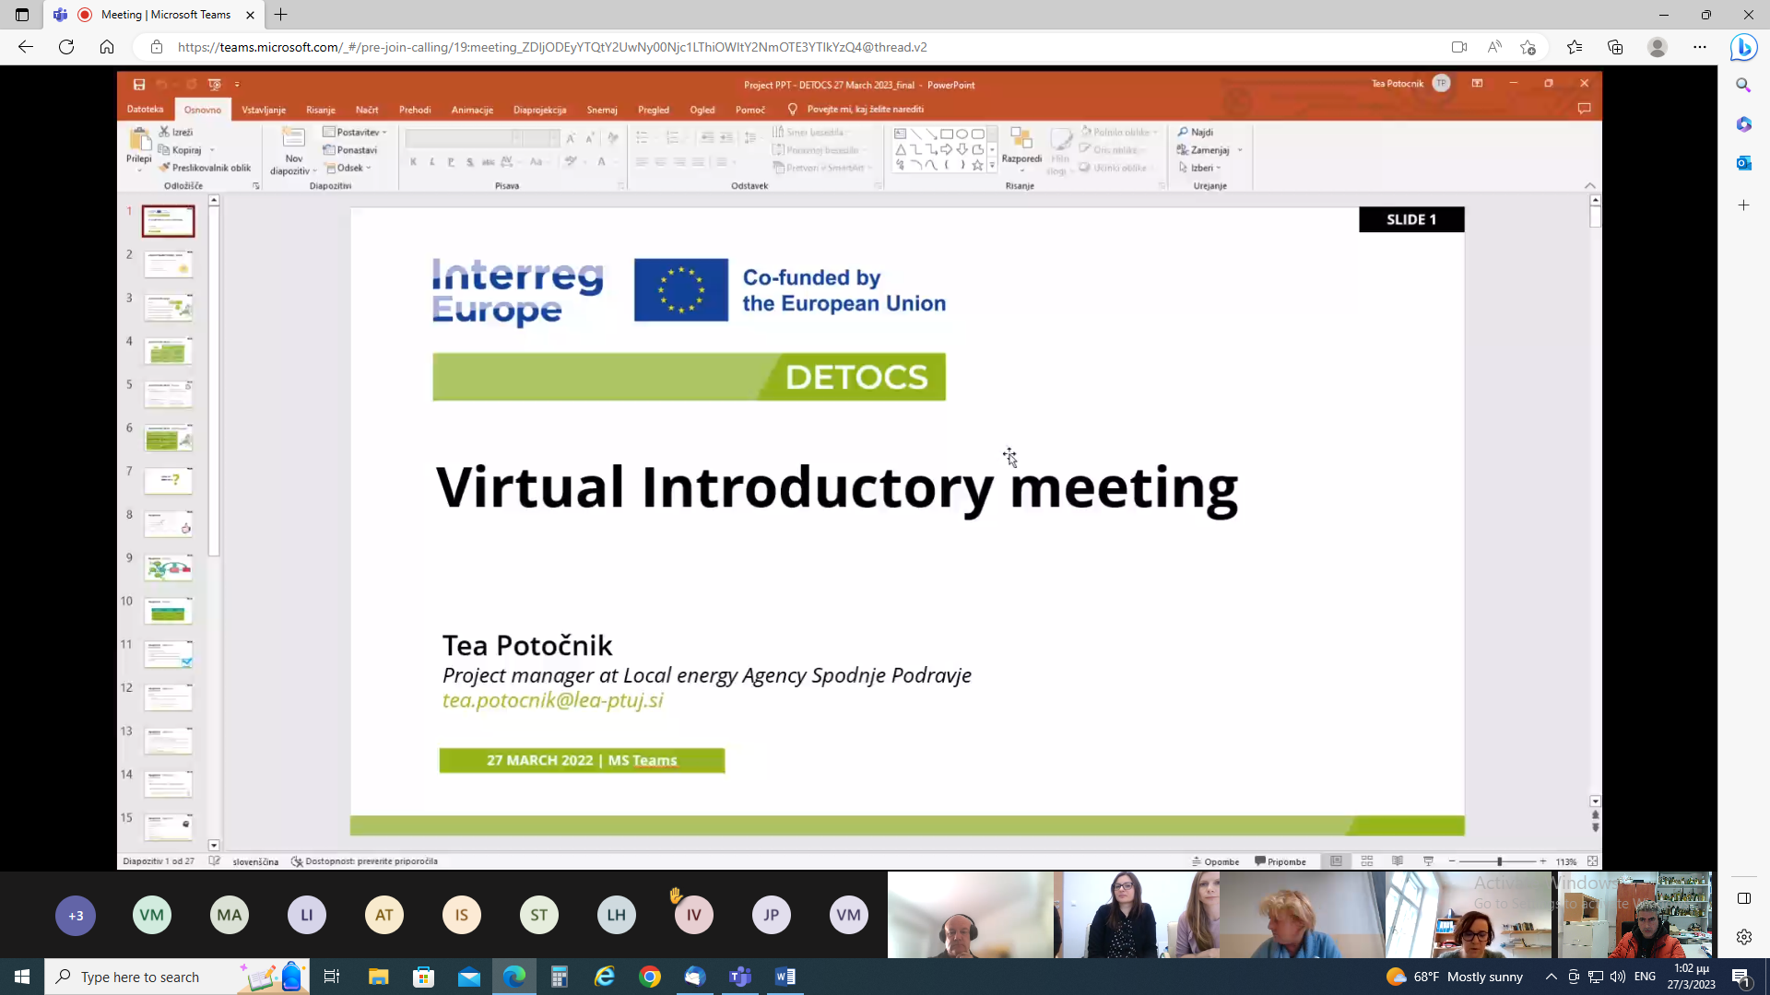Screen dimensions: 1770x995
Task: Click the zoom in plus button
Action: 1542,861
